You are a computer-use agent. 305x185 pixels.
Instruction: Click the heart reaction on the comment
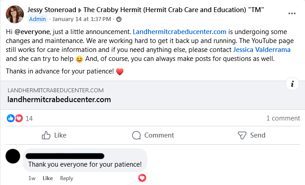[142, 178]
